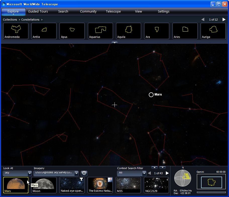Click the 60:00:00 field of view value
The height and width of the screenshot is (197, 229).
coord(221,172)
